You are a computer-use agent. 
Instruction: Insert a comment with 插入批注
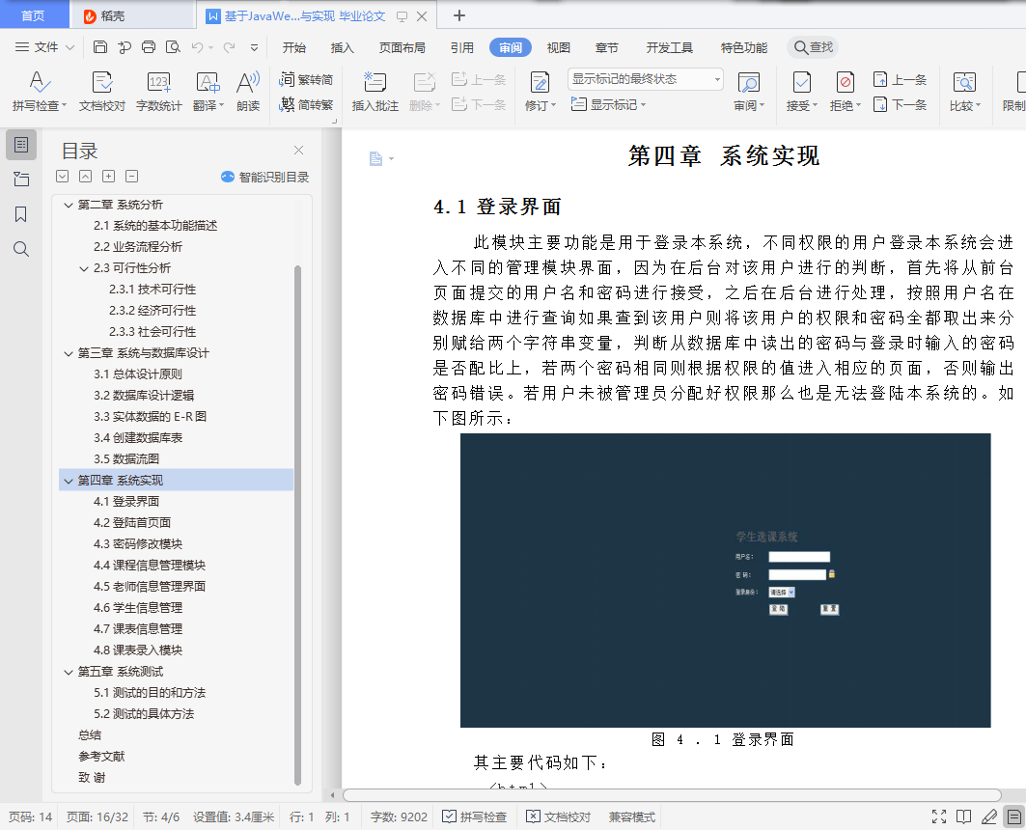click(374, 92)
